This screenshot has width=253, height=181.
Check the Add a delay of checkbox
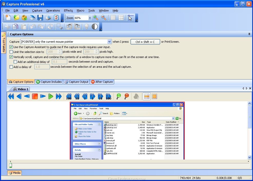pyautogui.click(x=11, y=67)
